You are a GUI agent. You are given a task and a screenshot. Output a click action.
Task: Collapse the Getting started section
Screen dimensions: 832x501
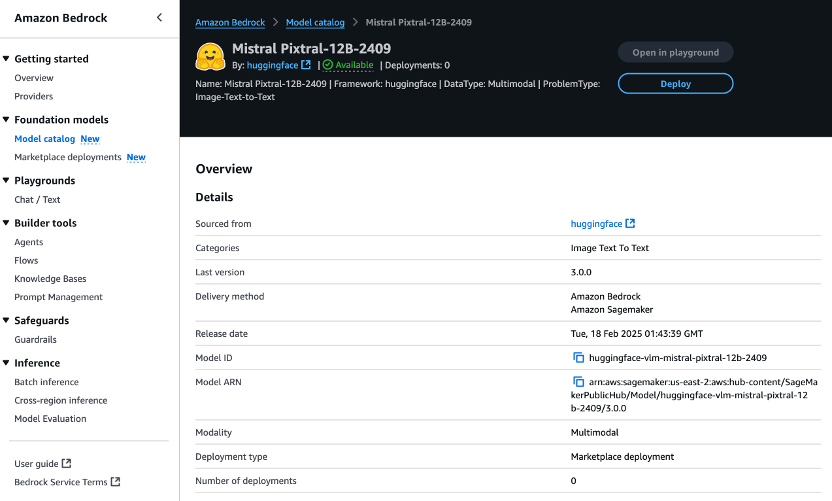coord(7,59)
